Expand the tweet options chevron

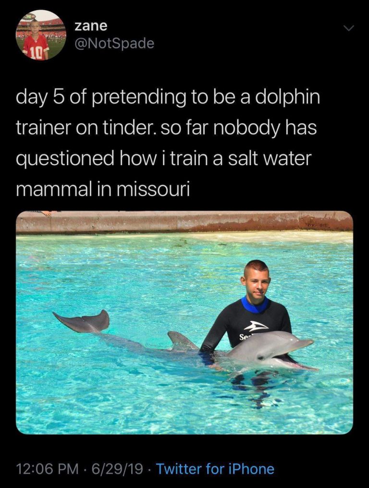point(349,28)
